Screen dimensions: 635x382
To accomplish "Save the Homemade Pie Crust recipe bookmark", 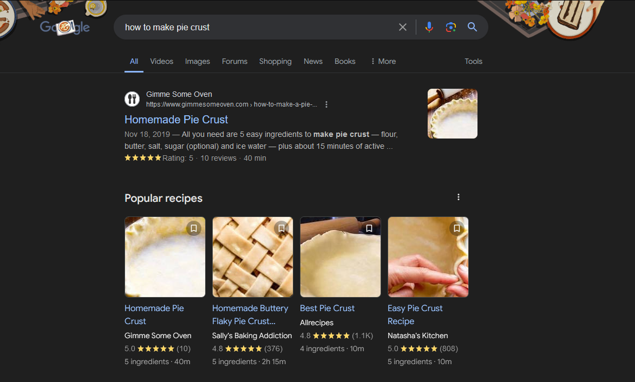I will [194, 228].
